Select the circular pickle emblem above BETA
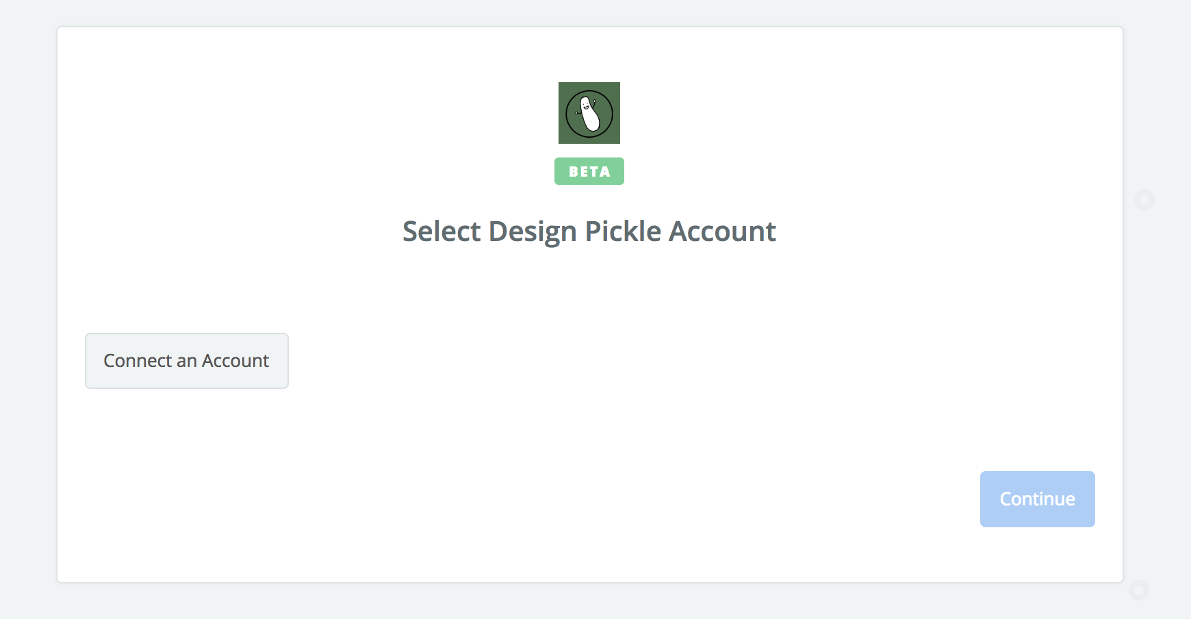 tap(589, 114)
